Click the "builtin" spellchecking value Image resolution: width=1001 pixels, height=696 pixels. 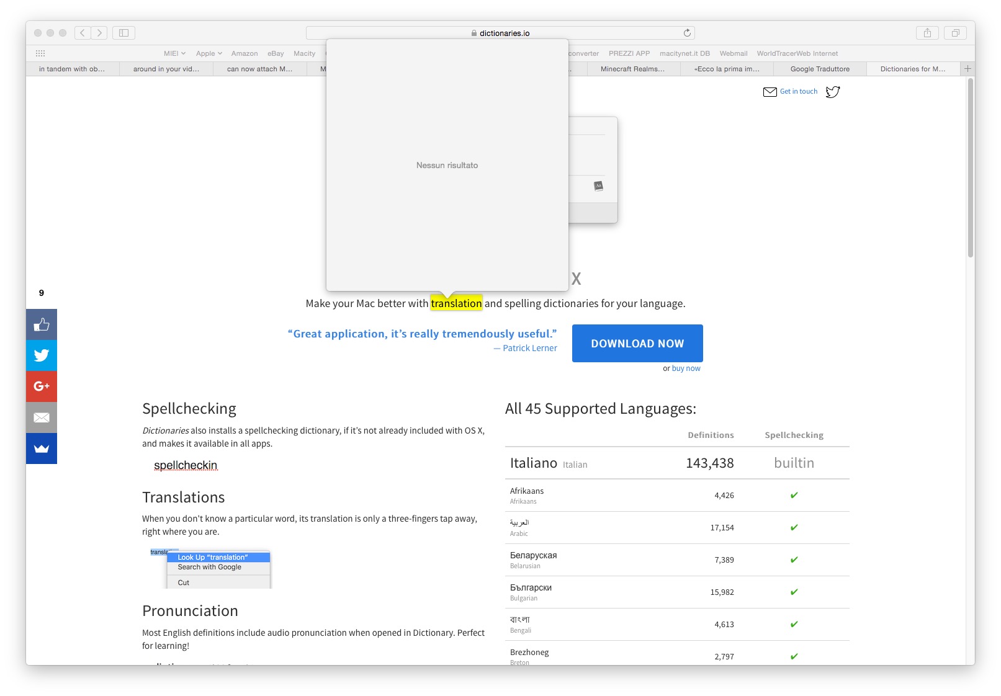[x=794, y=463]
